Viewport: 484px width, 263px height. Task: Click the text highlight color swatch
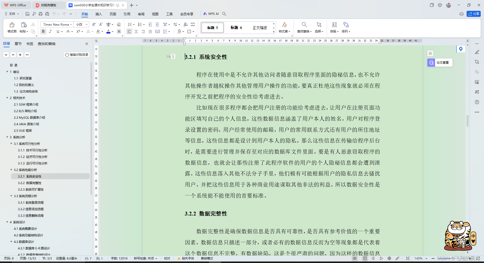click(98, 31)
